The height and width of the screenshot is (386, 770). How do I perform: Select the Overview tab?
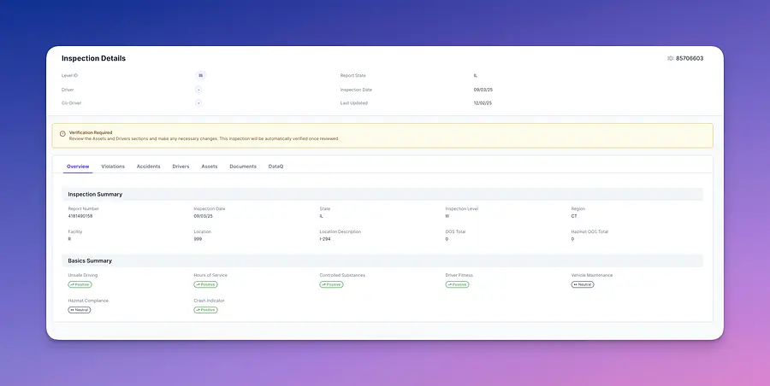click(x=78, y=167)
